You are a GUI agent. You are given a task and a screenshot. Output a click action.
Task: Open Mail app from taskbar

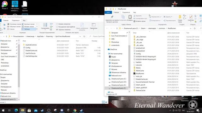(x=36, y=110)
